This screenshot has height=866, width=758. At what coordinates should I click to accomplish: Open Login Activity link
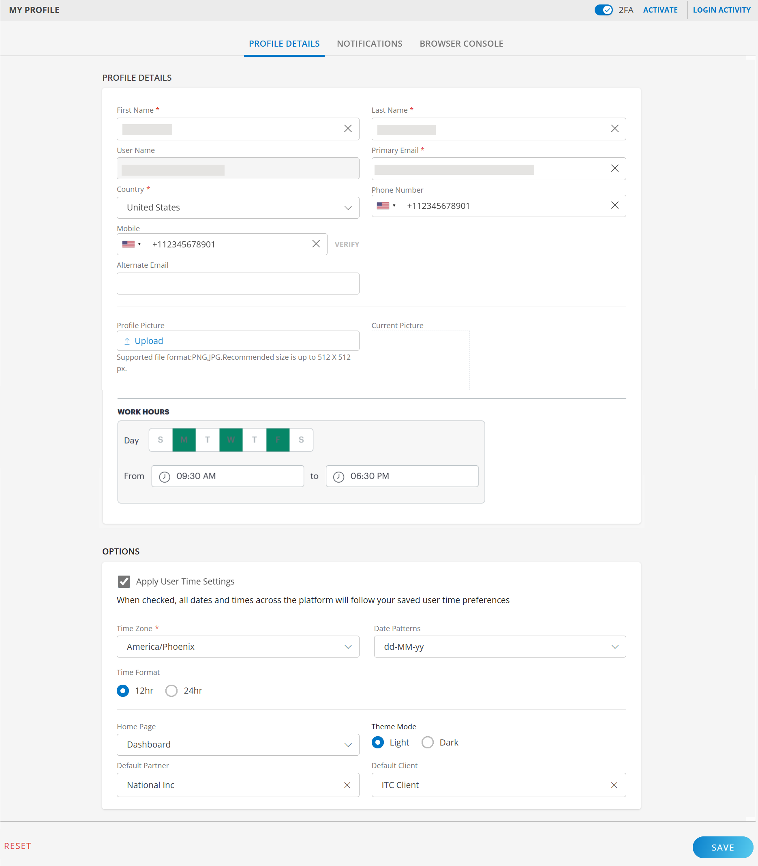point(721,10)
